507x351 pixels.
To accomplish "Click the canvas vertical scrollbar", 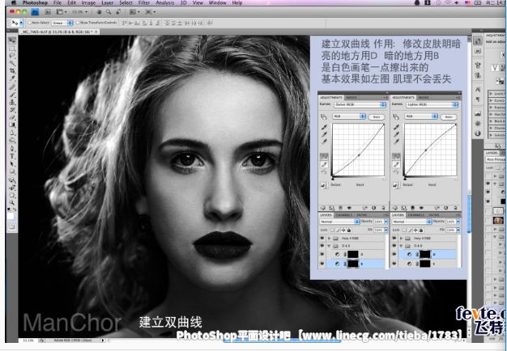I will [x=469, y=214].
